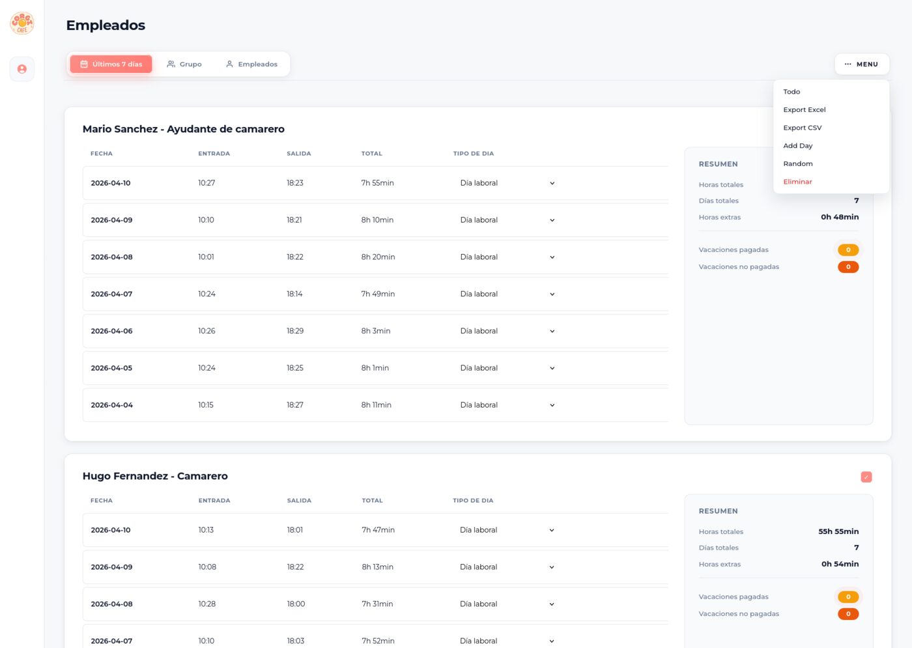The height and width of the screenshot is (648, 912).
Task: Click Mario's unpaid vacations red badge
Action: 848,267
